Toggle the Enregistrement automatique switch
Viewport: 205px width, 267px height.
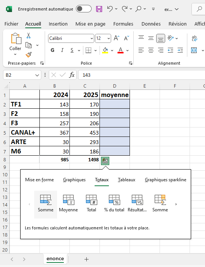[84, 9]
